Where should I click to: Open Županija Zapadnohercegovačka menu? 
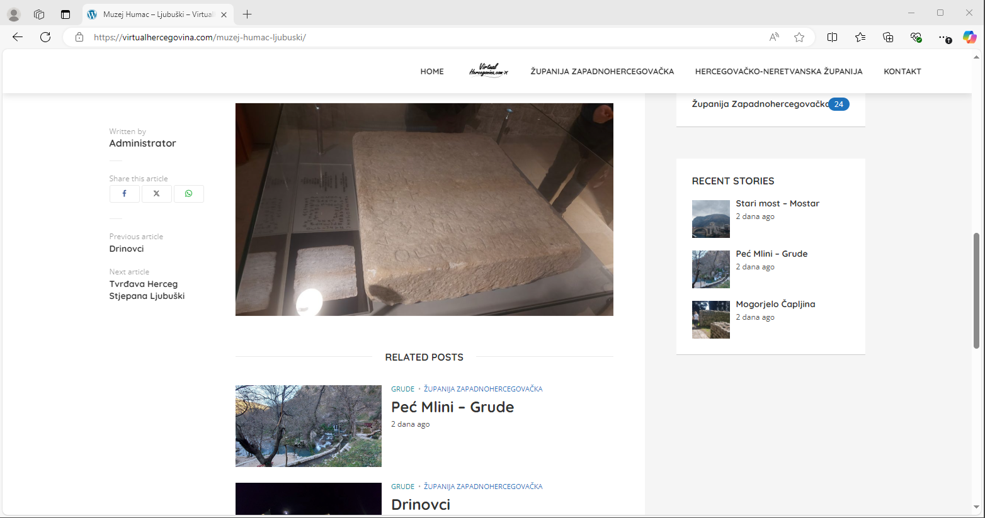coord(602,72)
